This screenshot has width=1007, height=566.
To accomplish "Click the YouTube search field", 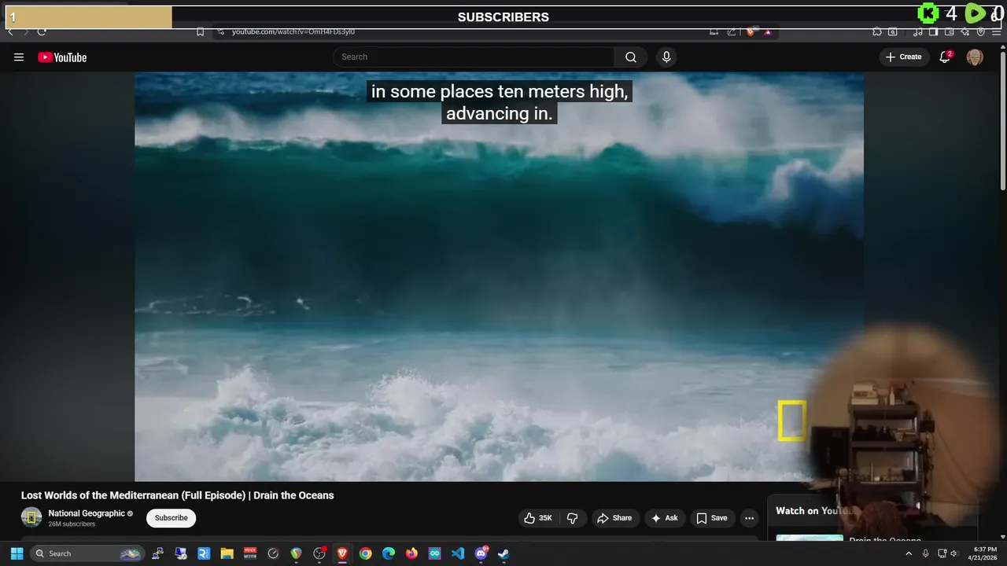I will tap(474, 57).
